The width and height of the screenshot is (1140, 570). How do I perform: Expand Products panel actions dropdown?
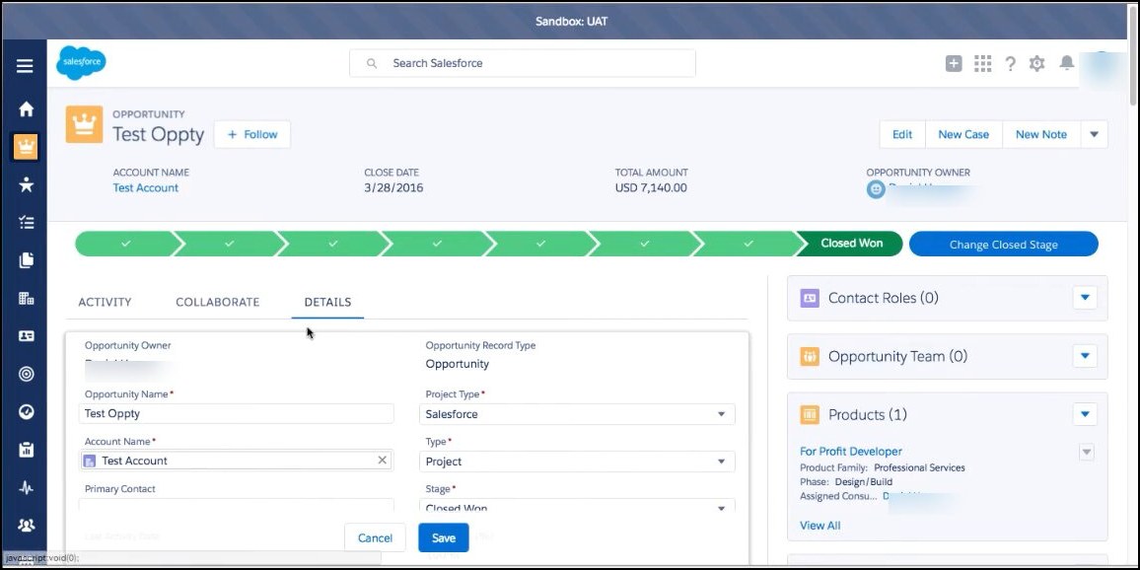click(1085, 414)
